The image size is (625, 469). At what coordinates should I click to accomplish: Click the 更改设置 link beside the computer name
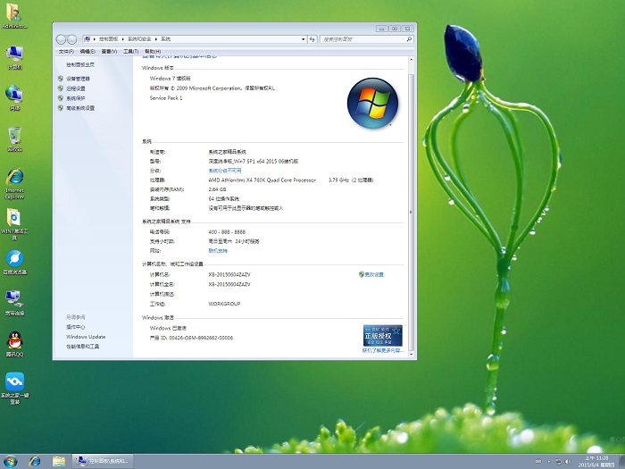373,274
